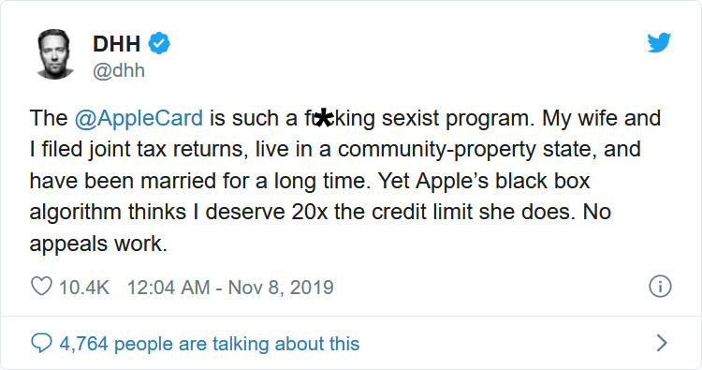702x370 pixels.
Task: Click the "appeals work." last tweet line
Action: pos(98,244)
